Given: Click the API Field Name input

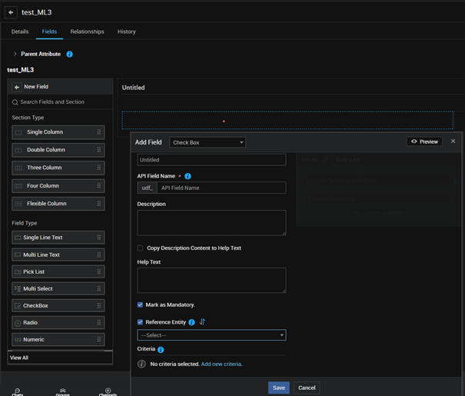Looking at the screenshot, I should coord(221,188).
